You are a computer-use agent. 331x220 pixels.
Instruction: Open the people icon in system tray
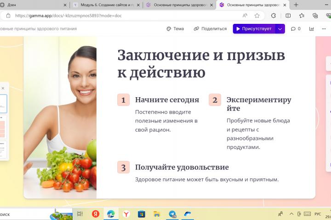pyautogui.click(x=280, y=214)
